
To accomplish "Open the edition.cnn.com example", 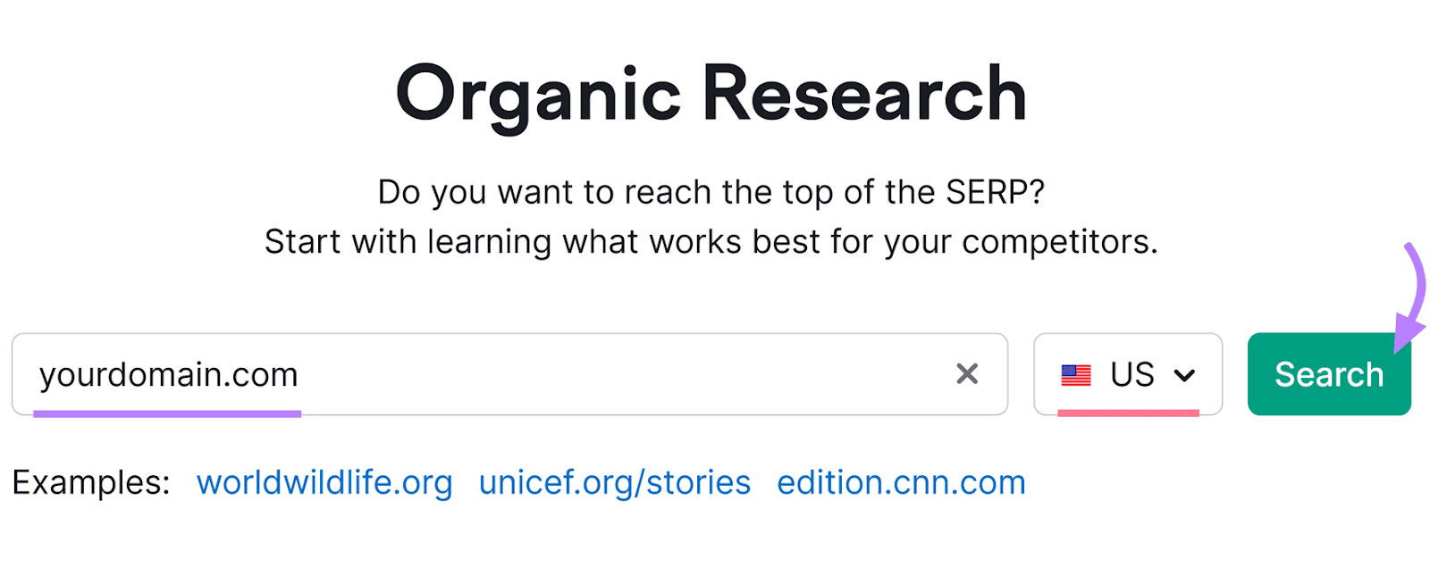I will point(899,482).
